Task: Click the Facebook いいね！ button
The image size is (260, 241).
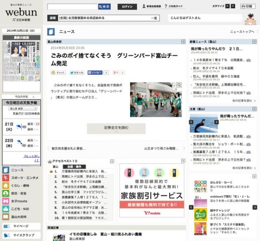Action: pyautogui.click(x=95, y=73)
